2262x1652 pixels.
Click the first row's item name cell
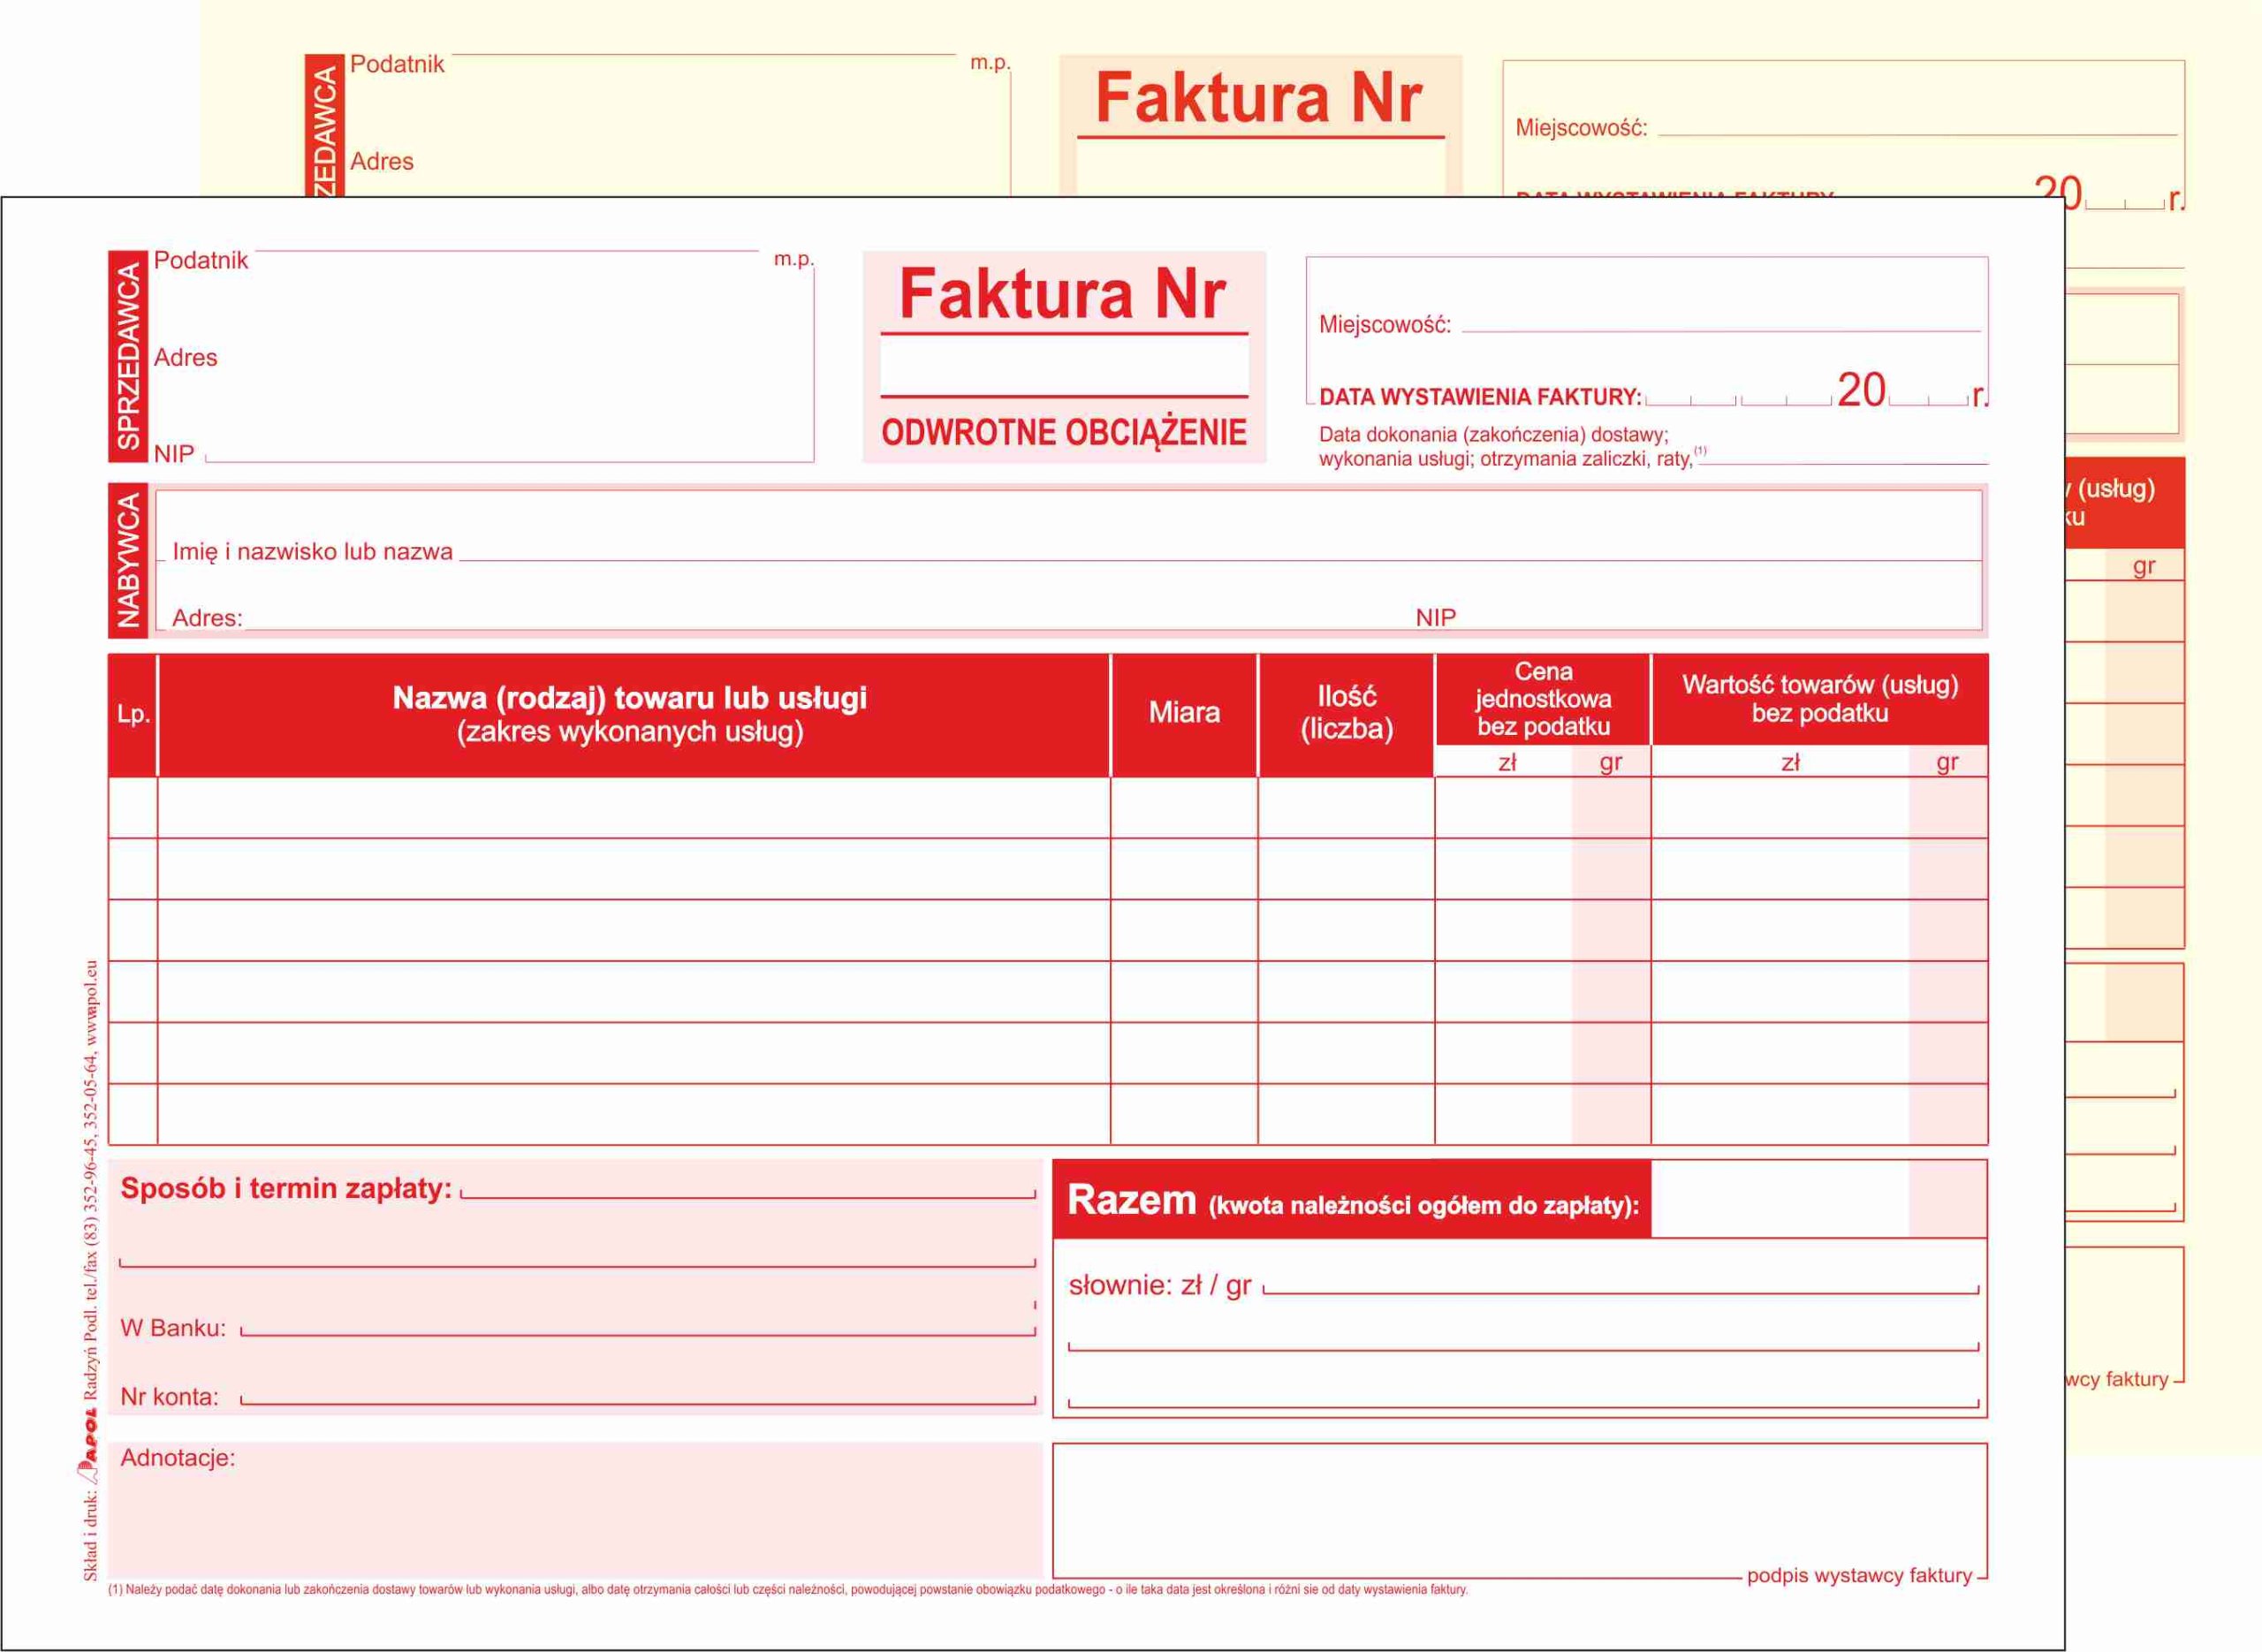point(634,808)
